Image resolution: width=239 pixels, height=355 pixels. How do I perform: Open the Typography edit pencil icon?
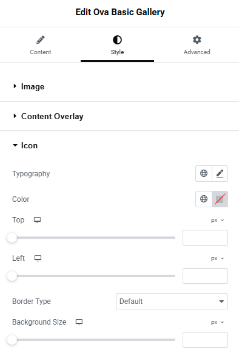coord(220,173)
